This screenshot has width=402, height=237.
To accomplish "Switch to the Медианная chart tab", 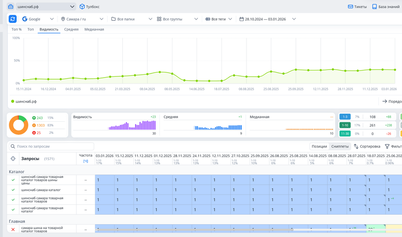I will coord(94,29).
